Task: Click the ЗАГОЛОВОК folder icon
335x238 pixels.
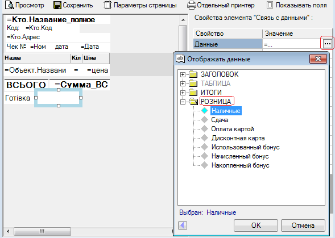Action: coord(193,74)
